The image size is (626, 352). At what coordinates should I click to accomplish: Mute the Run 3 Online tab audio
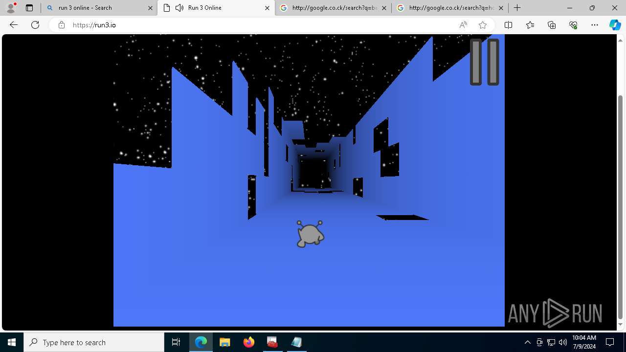point(179,8)
